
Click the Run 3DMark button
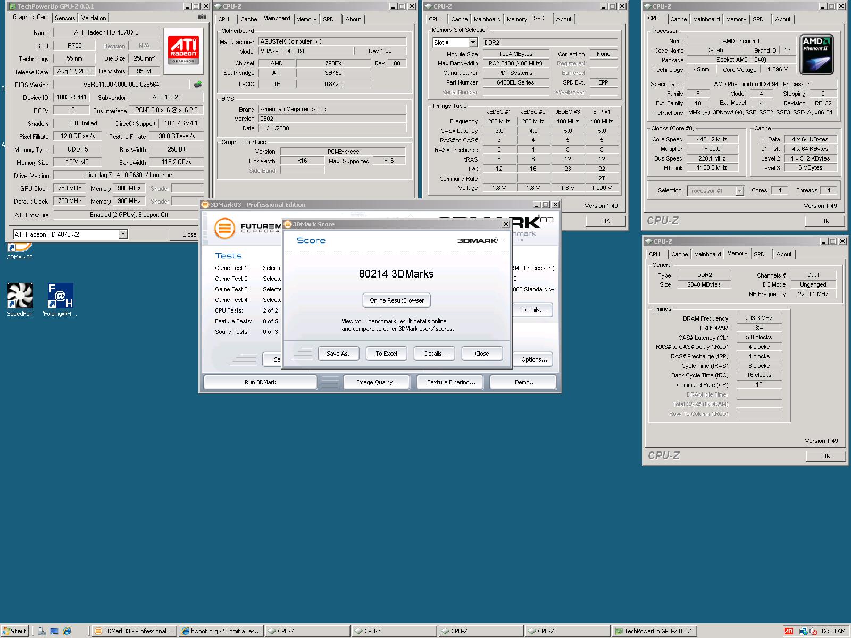pos(261,382)
